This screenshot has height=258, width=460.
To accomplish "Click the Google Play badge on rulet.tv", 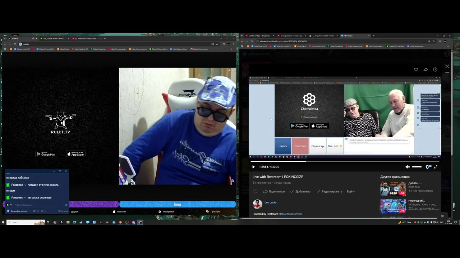I will [x=46, y=154].
